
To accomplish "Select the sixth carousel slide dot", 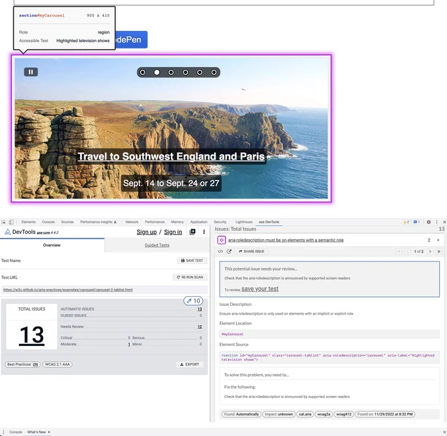I will tap(214, 72).
